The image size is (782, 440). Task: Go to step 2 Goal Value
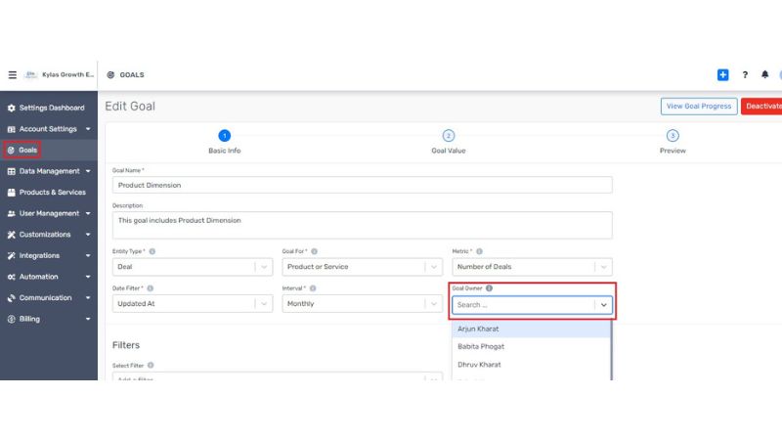[x=449, y=136]
